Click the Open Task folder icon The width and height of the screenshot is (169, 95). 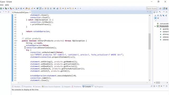pyautogui.click(x=29, y=8)
